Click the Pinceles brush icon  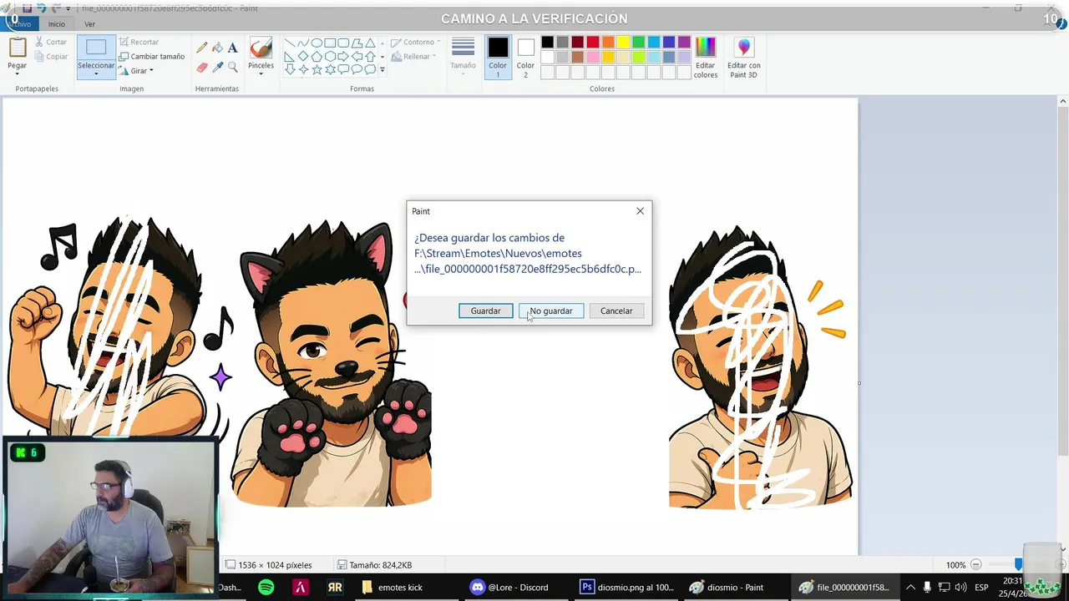[261, 48]
